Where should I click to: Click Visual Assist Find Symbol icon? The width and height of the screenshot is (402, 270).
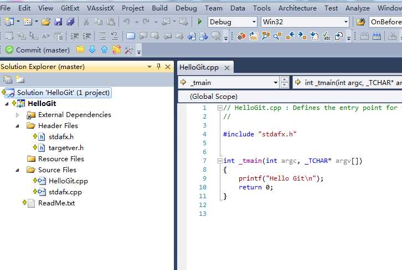[266, 36]
